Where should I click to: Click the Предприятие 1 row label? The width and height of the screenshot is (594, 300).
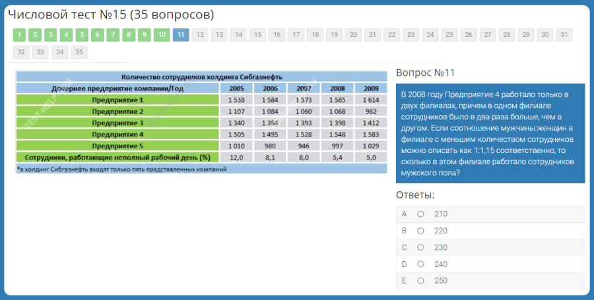[x=117, y=100]
